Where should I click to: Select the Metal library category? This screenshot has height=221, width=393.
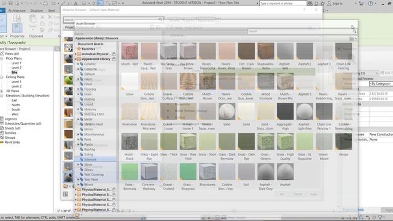pos(88,119)
